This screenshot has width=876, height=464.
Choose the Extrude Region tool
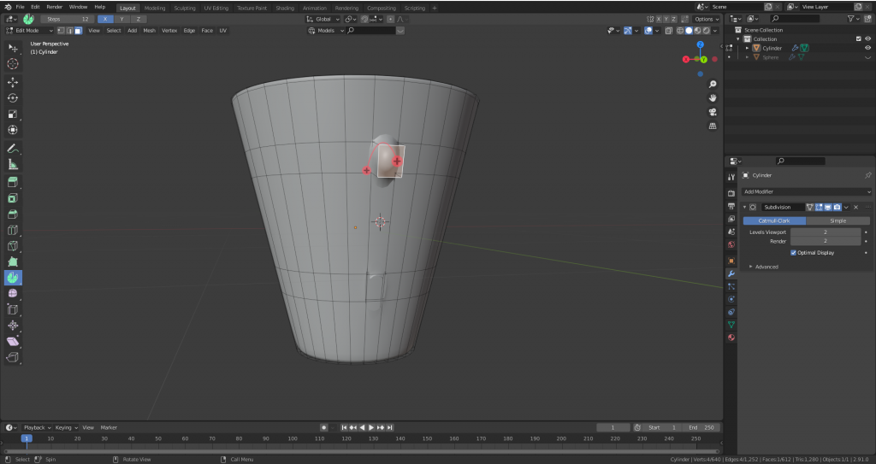coord(13,182)
